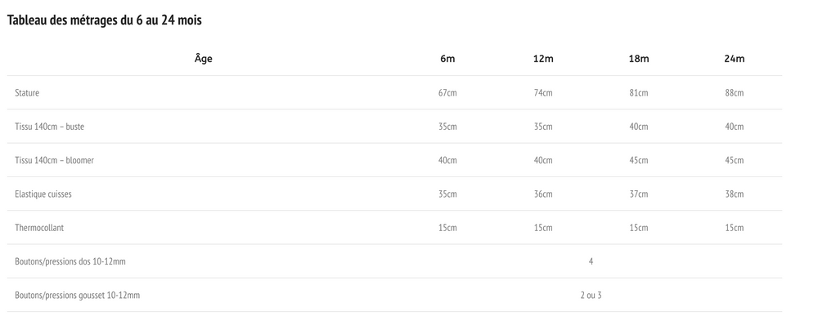Select the 'Tissu 140cm – buste' row label
Image resolution: width=818 pixels, height=334 pixels.
[x=50, y=127]
